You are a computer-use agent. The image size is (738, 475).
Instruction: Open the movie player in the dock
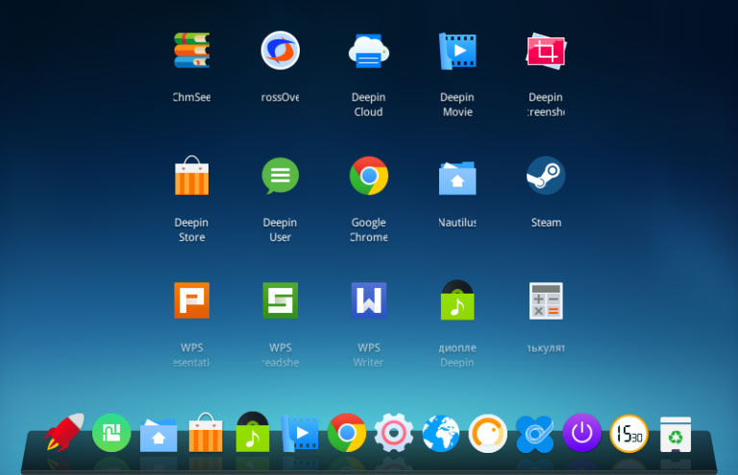tap(300, 433)
